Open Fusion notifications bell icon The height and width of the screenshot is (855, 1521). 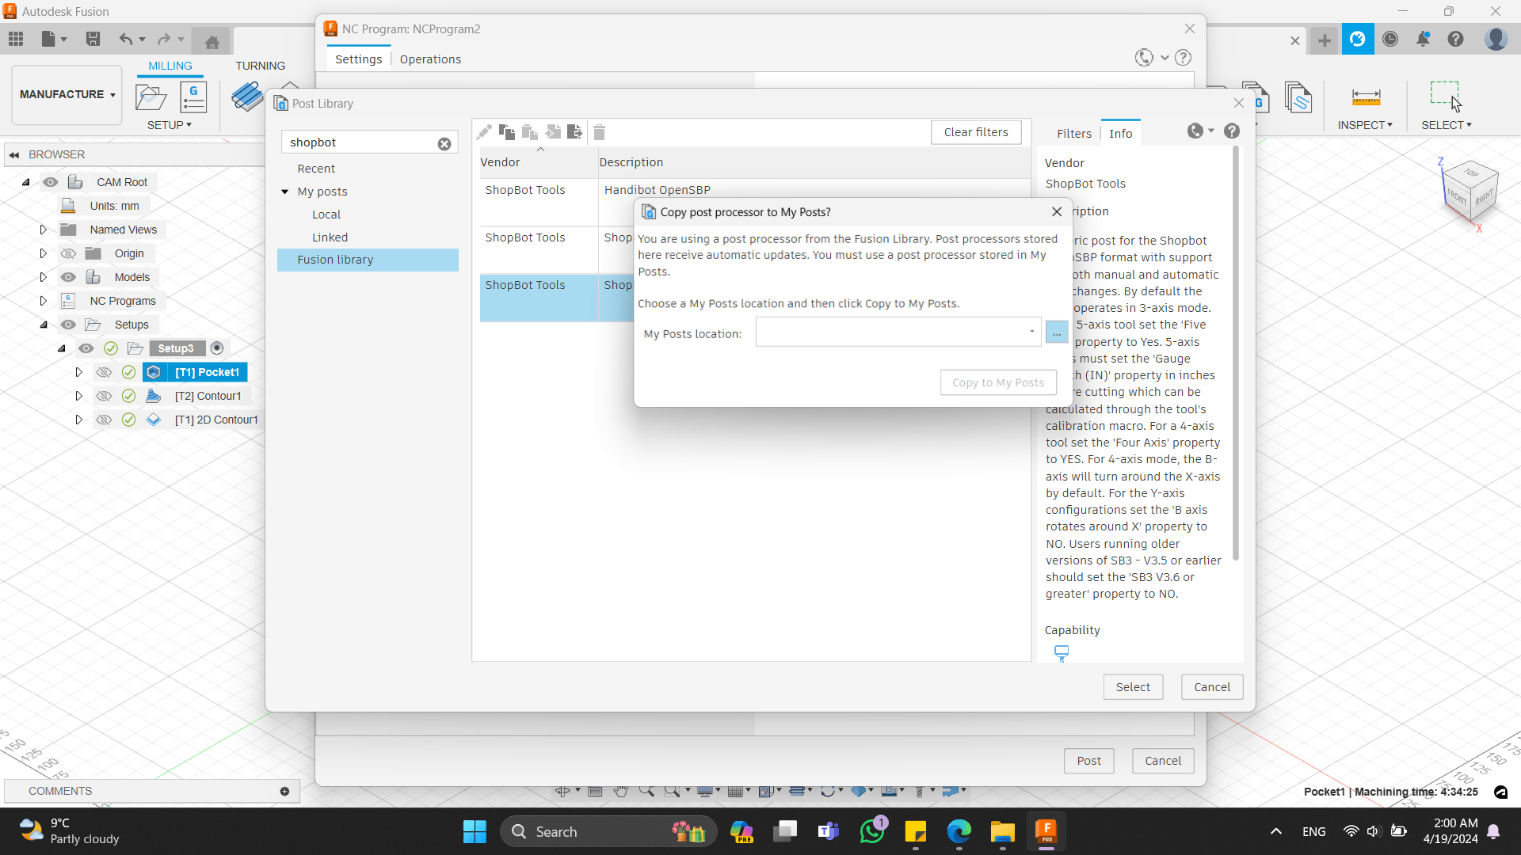point(1423,39)
